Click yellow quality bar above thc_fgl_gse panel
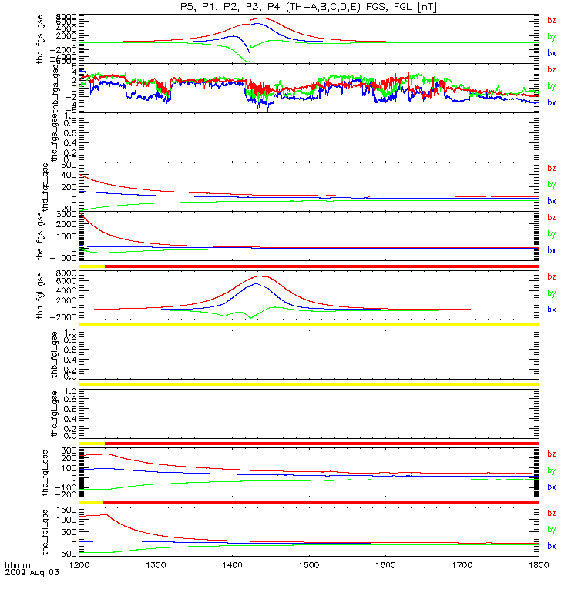Screen dimensions: 578x616 [309, 384]
